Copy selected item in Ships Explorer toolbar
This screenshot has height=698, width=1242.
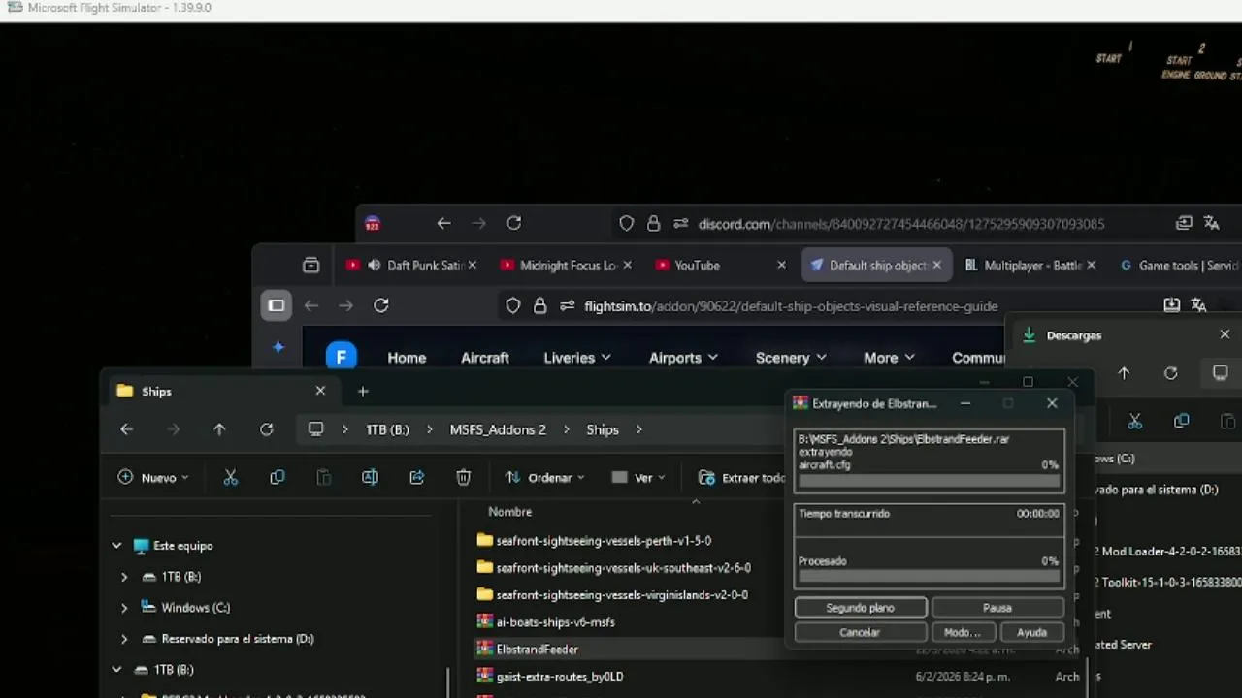click(278, 477)
